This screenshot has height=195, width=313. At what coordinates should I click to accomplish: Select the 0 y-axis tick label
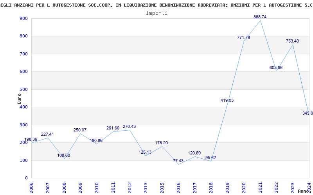click(26, 178)
